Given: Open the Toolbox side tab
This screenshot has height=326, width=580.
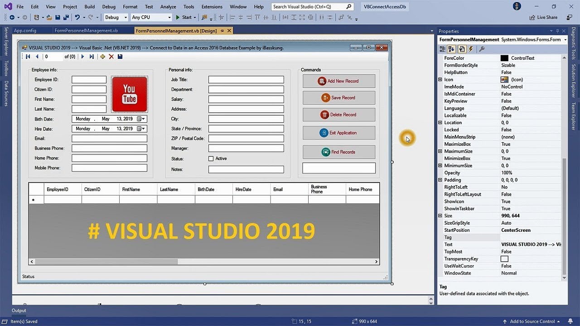Looking at the screenshot, I should coord(6,68).
